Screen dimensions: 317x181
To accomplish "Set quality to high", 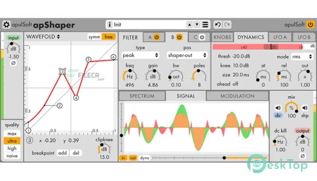I will tap(12, 148).
